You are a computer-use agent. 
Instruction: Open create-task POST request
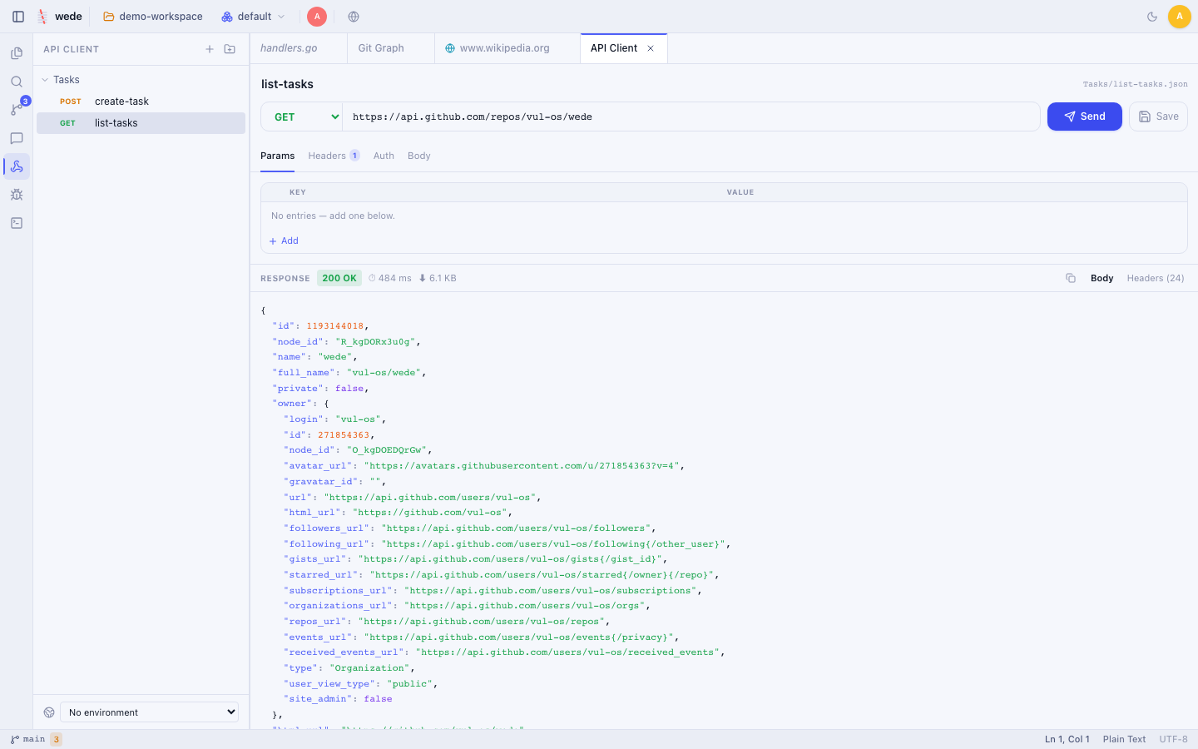pos(141,102)
